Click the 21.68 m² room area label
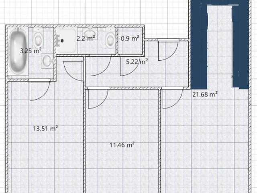The width and height of the screenshot is (257, 193). tap(205, 94)
